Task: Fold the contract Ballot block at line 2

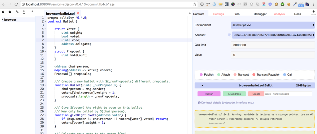Action: (45, 21)
